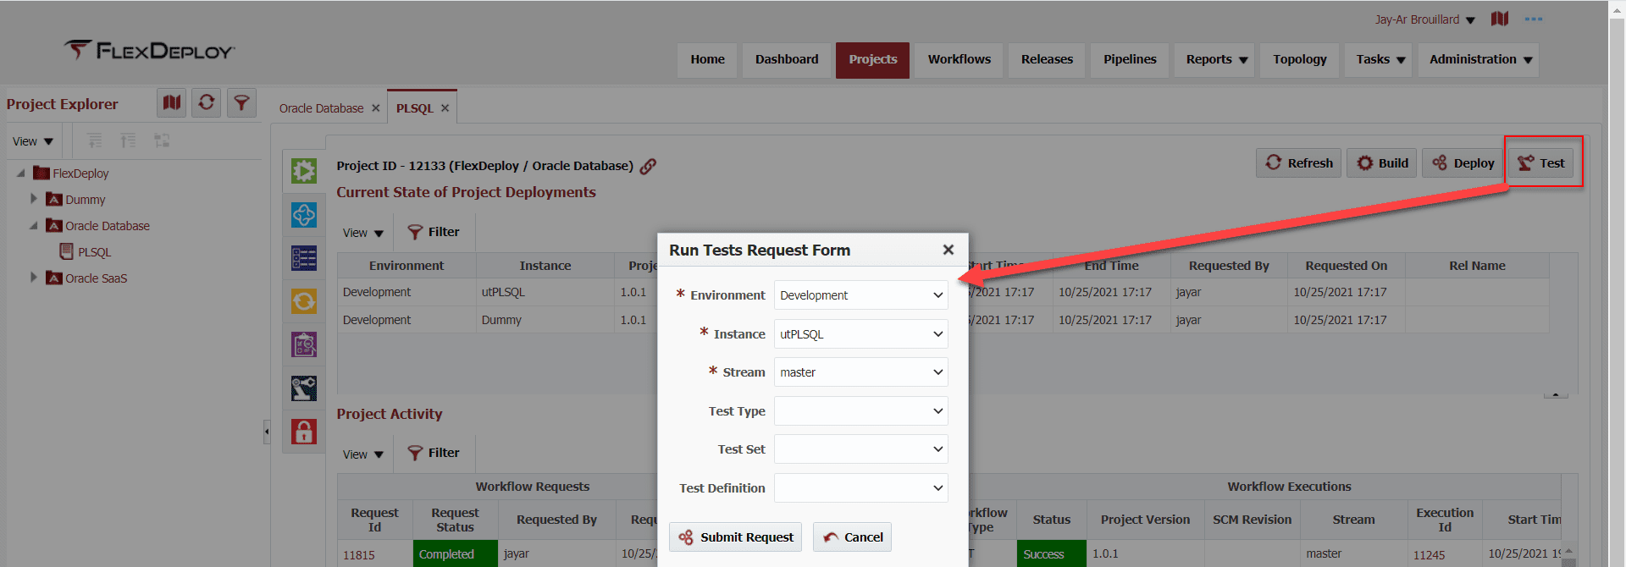Click the Project Explorer map icon

172,103
